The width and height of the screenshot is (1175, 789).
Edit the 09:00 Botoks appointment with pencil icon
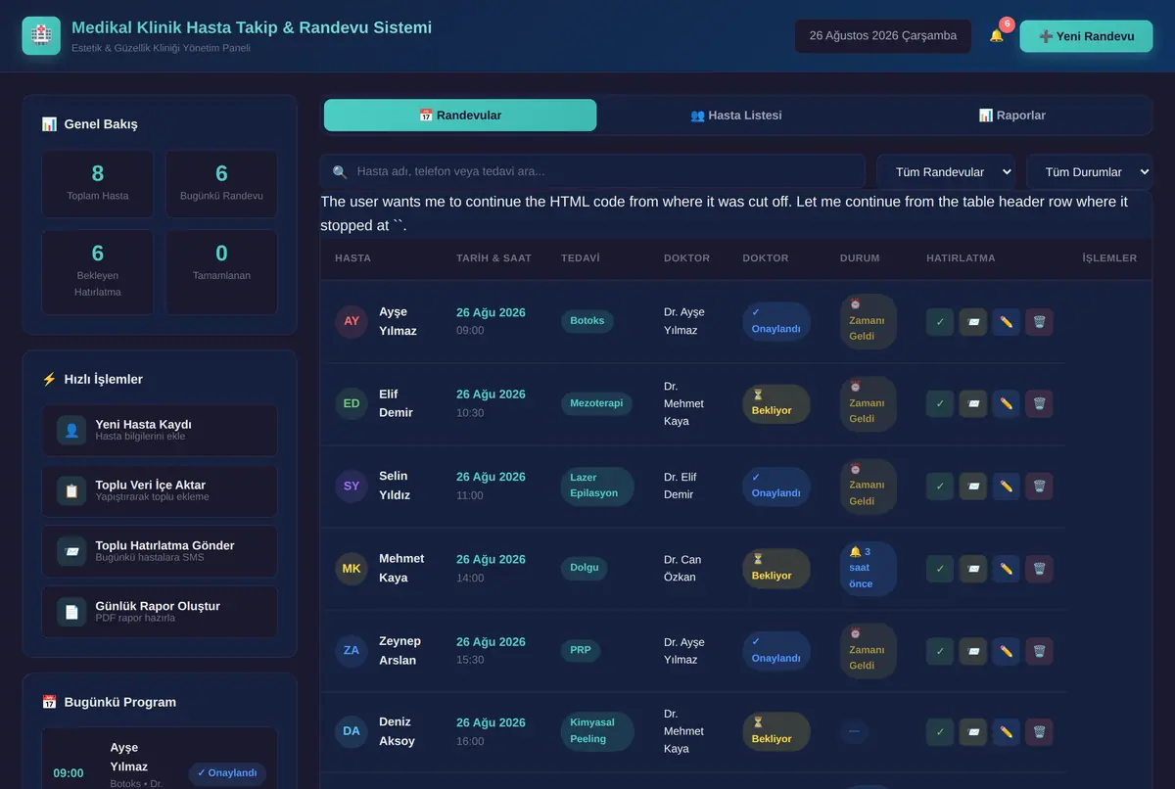1006,322
